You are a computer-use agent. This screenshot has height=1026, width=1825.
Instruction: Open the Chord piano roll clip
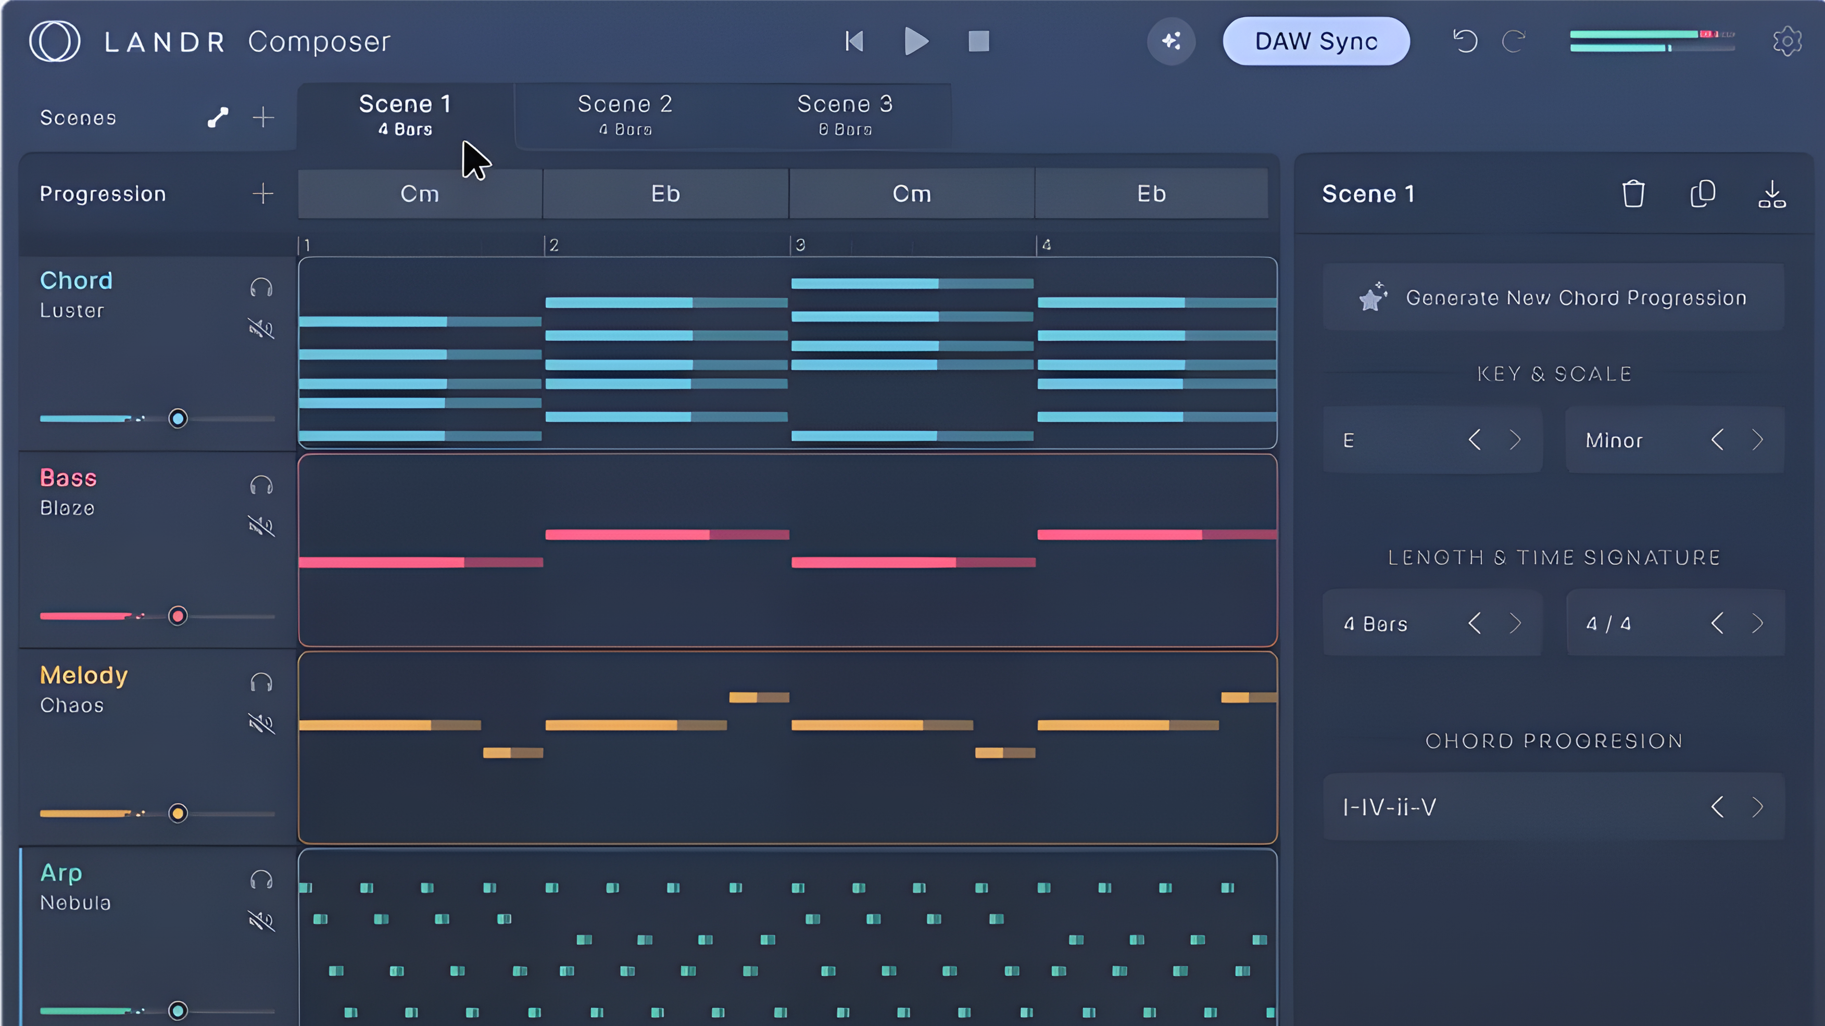(788, 352)
